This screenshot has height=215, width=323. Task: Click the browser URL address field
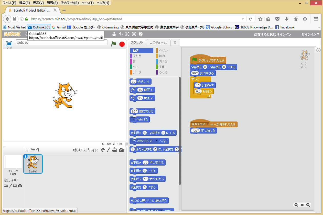tap(136, 19)
